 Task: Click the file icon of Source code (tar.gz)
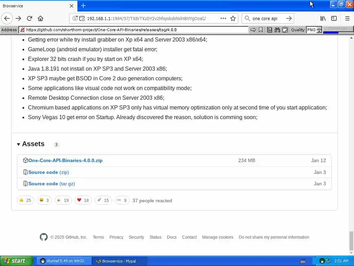click(25, 184)
